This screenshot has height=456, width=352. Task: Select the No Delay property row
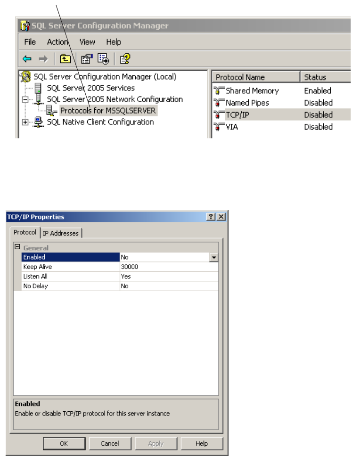(x=120, y=286)
